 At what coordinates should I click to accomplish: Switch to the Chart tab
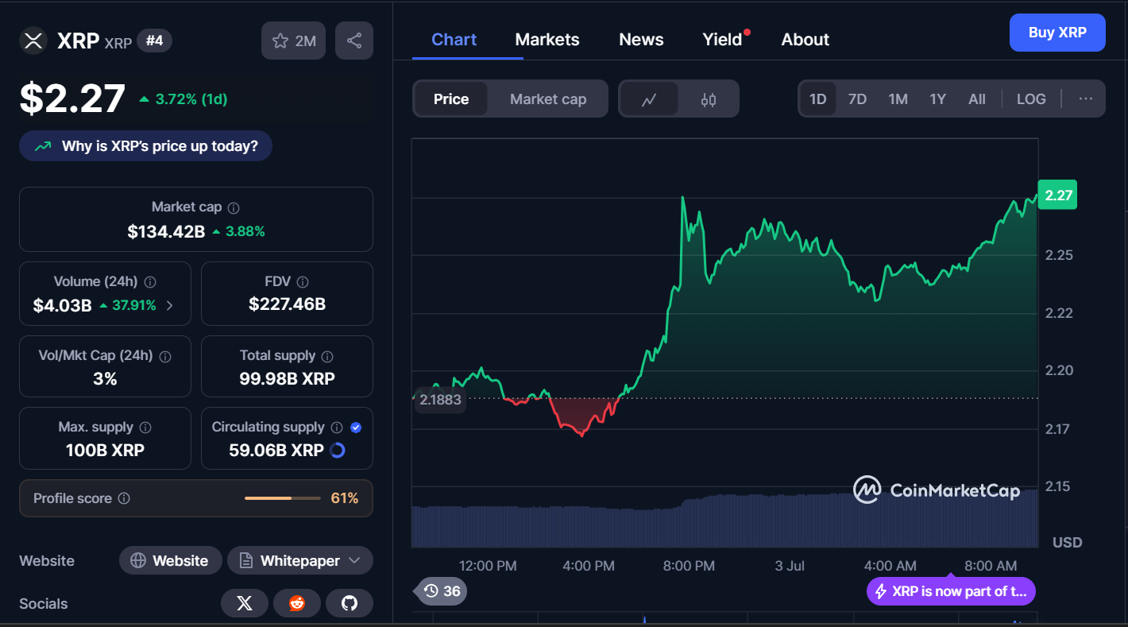pos(454,40)
